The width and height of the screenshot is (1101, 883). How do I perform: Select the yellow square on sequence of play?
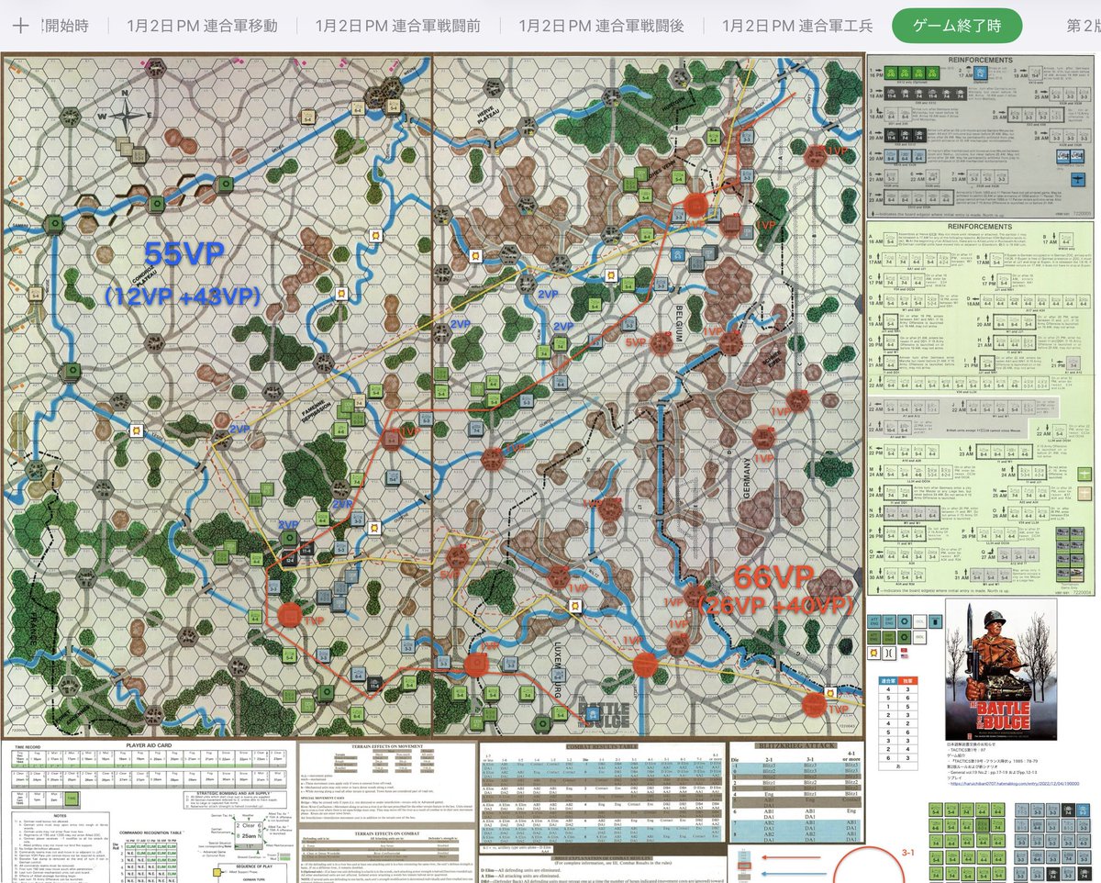[x=217, y=872]
